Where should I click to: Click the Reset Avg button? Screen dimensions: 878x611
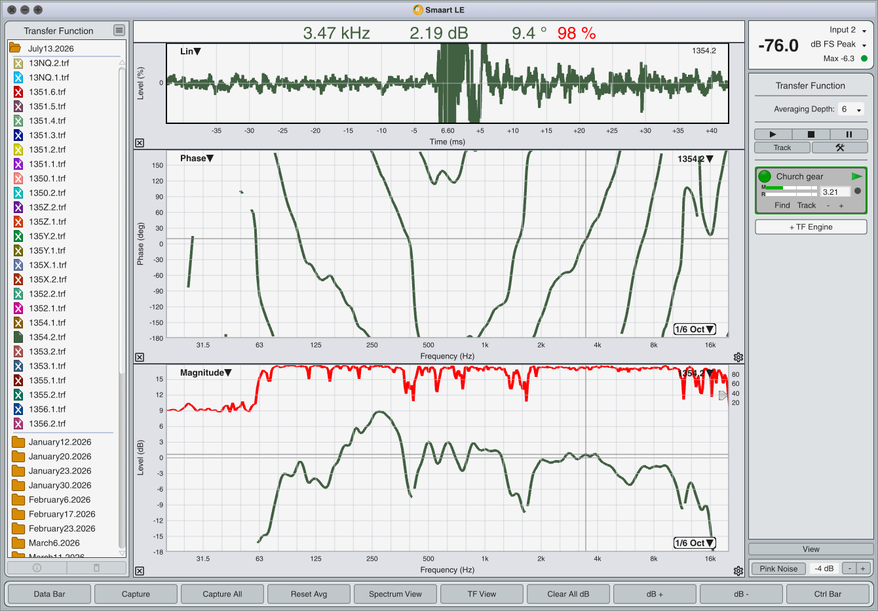(x=309, y=594)
